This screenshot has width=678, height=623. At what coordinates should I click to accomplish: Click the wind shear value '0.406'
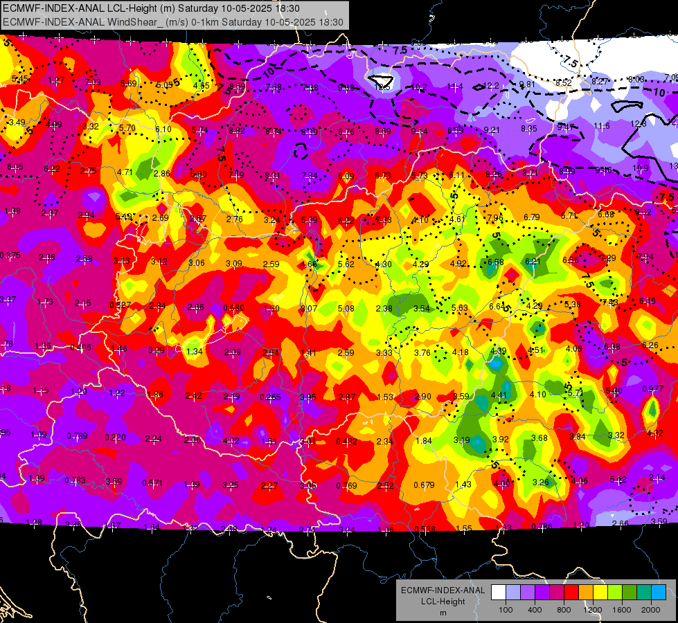(x=80, y=347)
